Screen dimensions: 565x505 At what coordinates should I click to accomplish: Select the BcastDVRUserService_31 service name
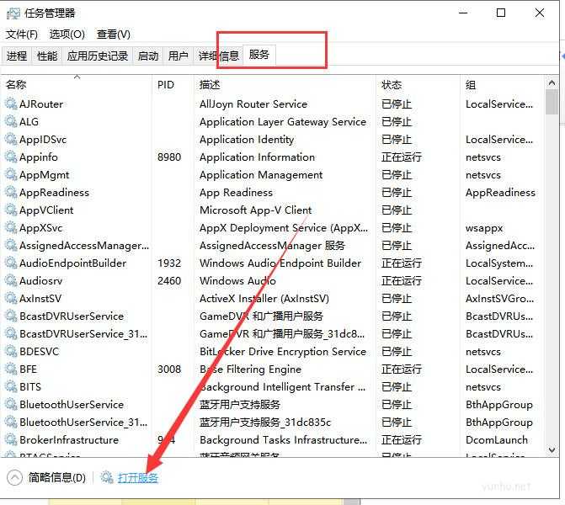83,333
